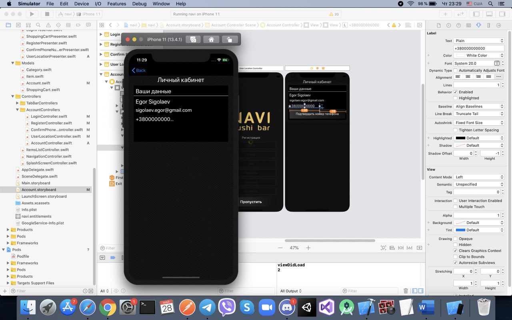
Task: Take a screenshot in Simulator toolbar
Action: point(193,40)
